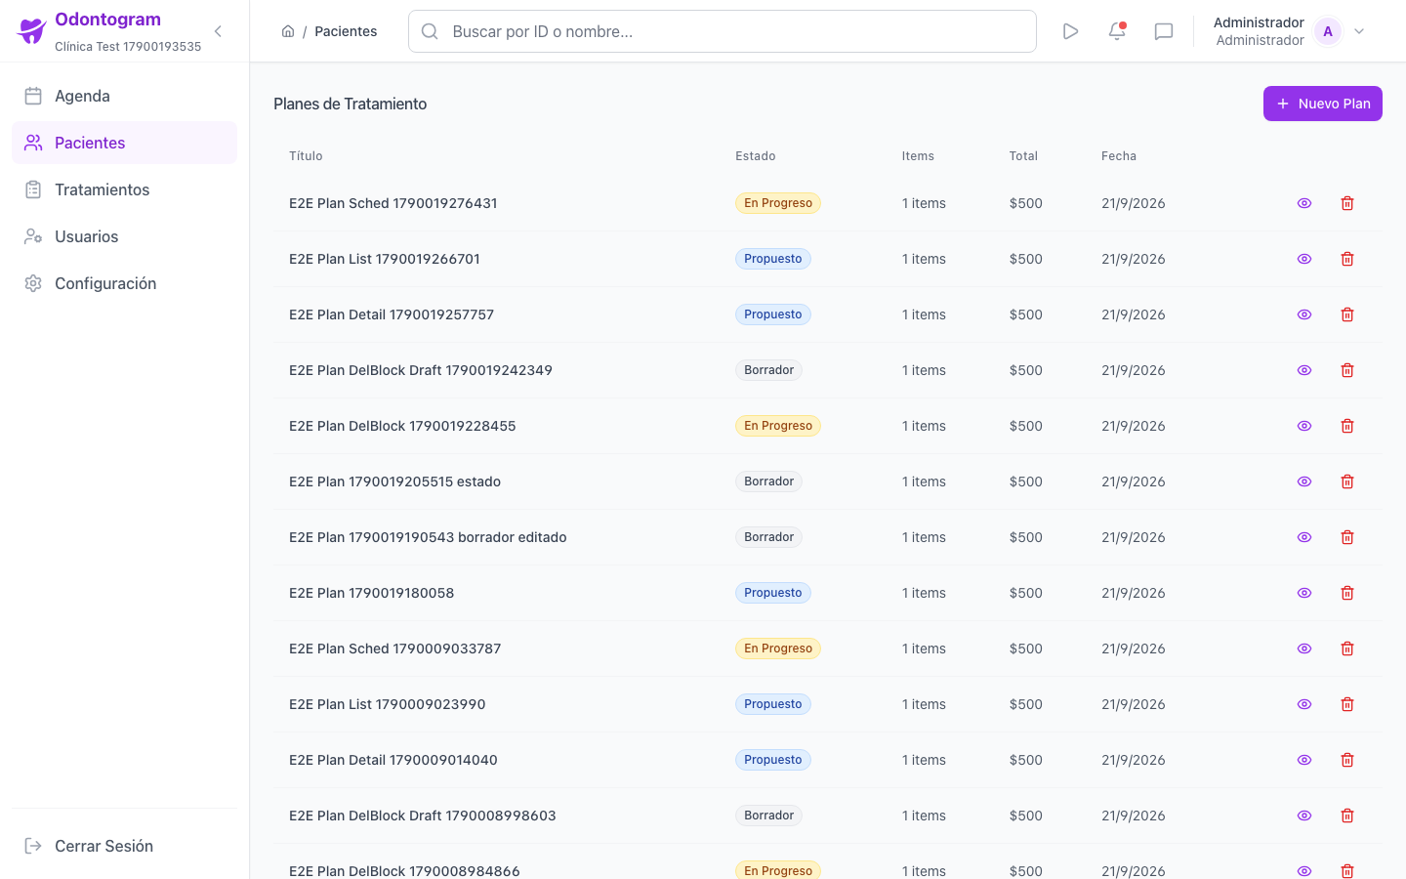Delete E2E Plan List 1790019266701
1406x879 pixels.
point(1347,259)
